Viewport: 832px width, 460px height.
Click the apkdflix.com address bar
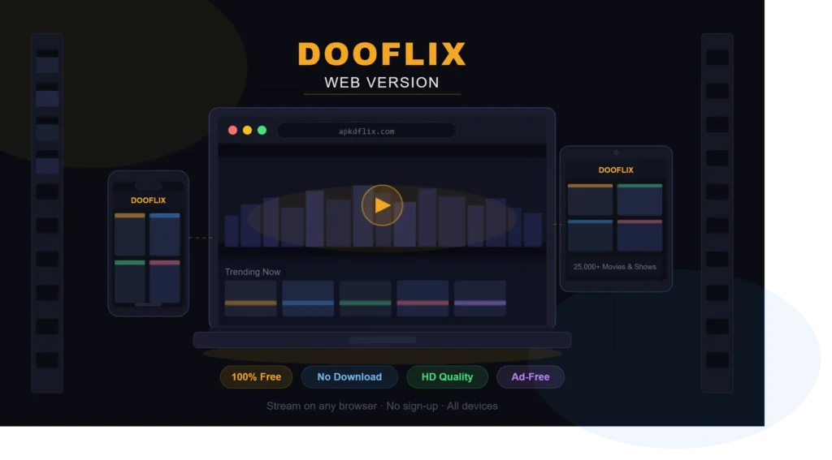pyautogui.click(x=366, y=131)
